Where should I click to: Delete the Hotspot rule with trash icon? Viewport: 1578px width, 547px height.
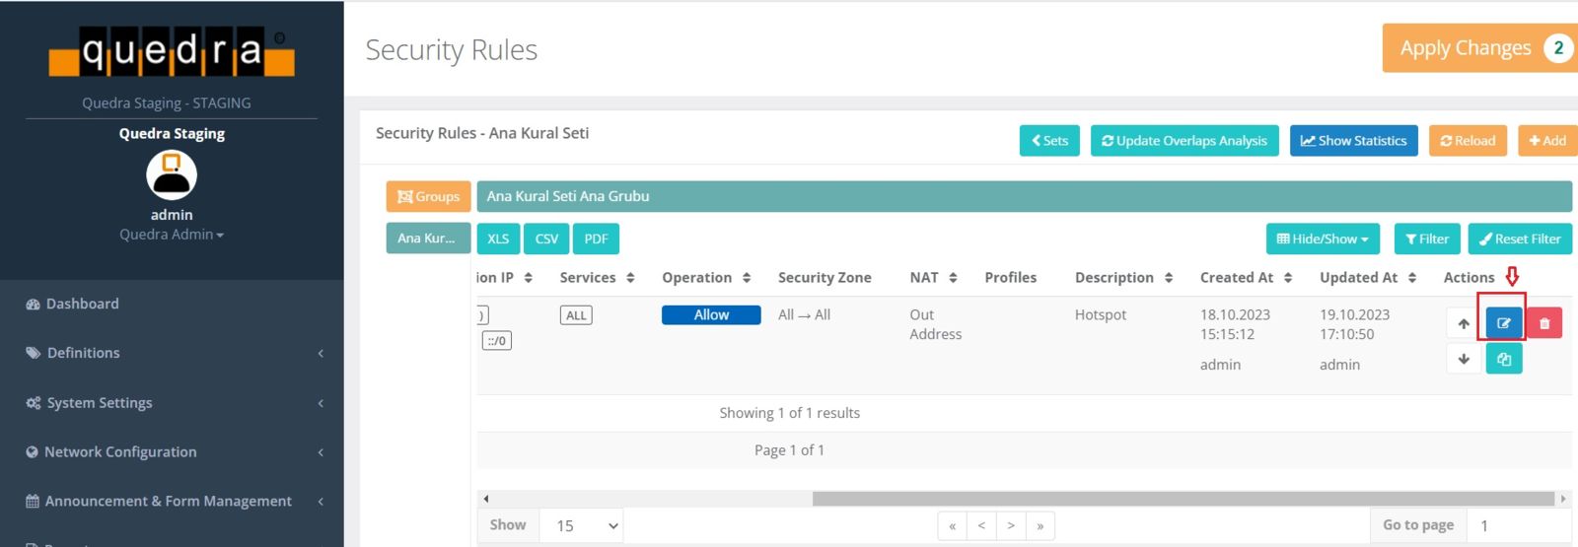(1544, 323)
